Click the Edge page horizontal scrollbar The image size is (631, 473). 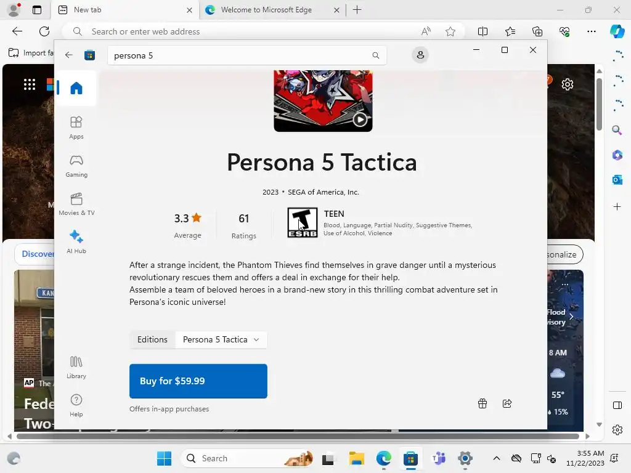pos(298,436)
